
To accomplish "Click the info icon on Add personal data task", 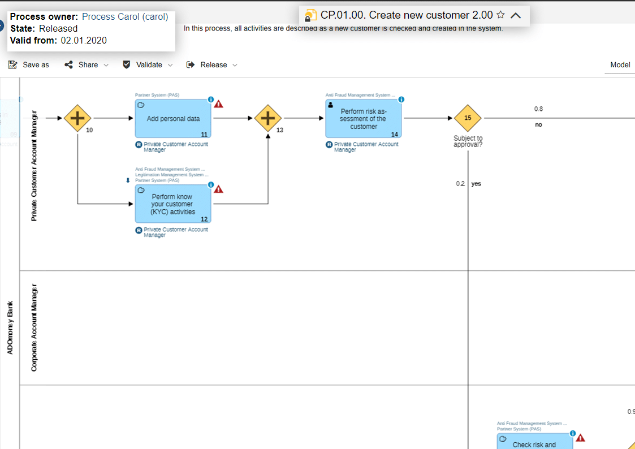I will [211, 100].
